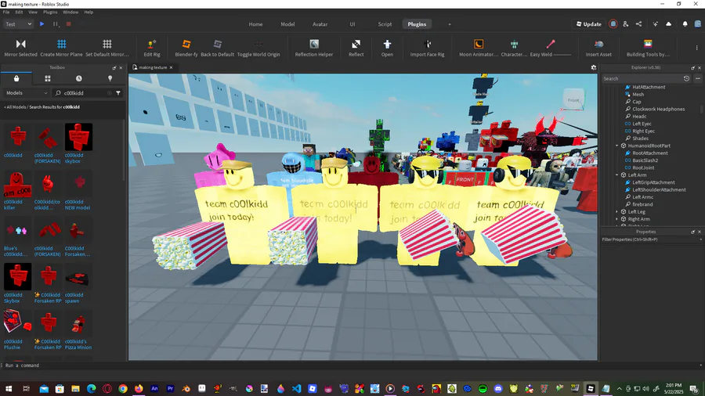Start the Play test button
The height and width of the screenshot is (396, 705).
[42, 24]
